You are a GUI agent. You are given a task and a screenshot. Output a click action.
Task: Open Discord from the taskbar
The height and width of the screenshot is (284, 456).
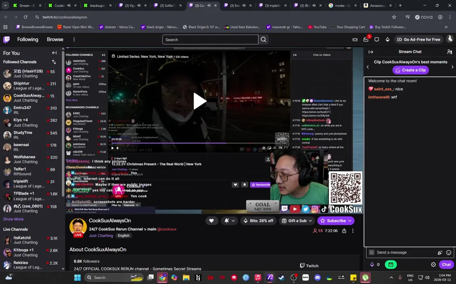pyautogui.click(x=318, y=278)
